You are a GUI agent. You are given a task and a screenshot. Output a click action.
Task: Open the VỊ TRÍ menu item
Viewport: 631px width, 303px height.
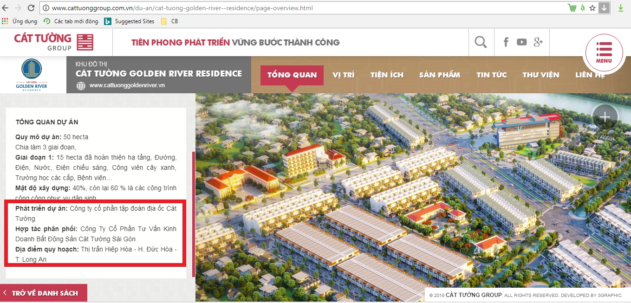[343, 75]
